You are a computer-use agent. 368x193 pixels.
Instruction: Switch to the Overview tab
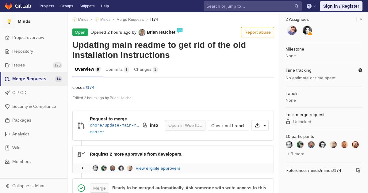pos(88,70)
